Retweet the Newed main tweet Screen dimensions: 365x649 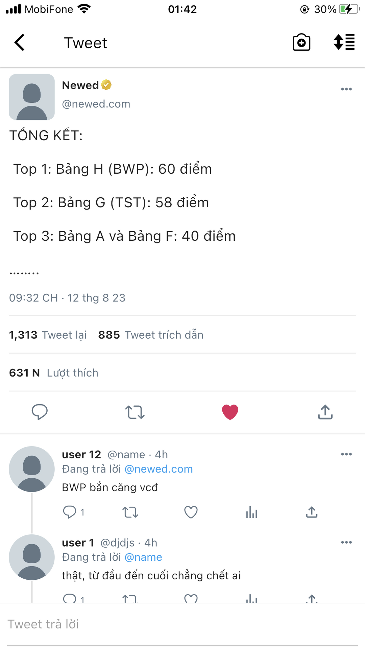(x=135, y=412)
